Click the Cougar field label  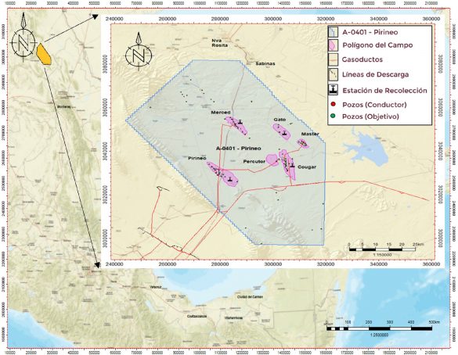point(307,167)
